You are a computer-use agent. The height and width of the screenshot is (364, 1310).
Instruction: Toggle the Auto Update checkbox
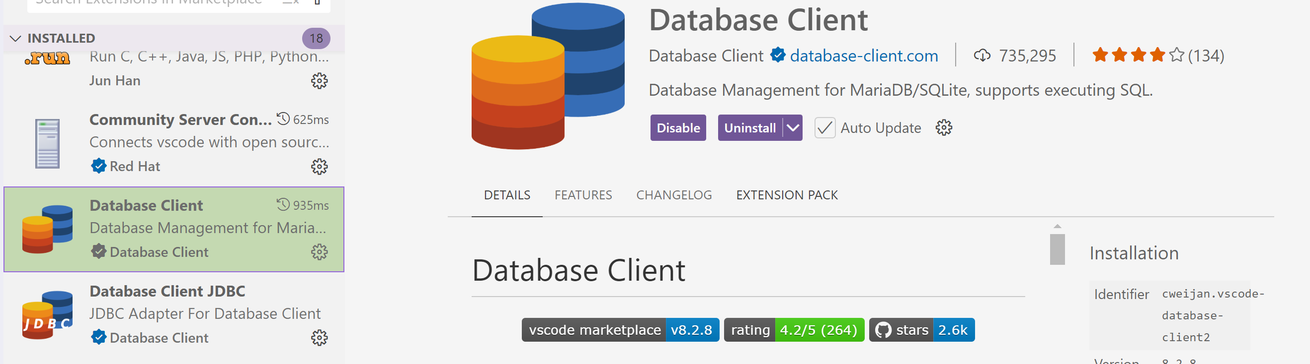824,128
